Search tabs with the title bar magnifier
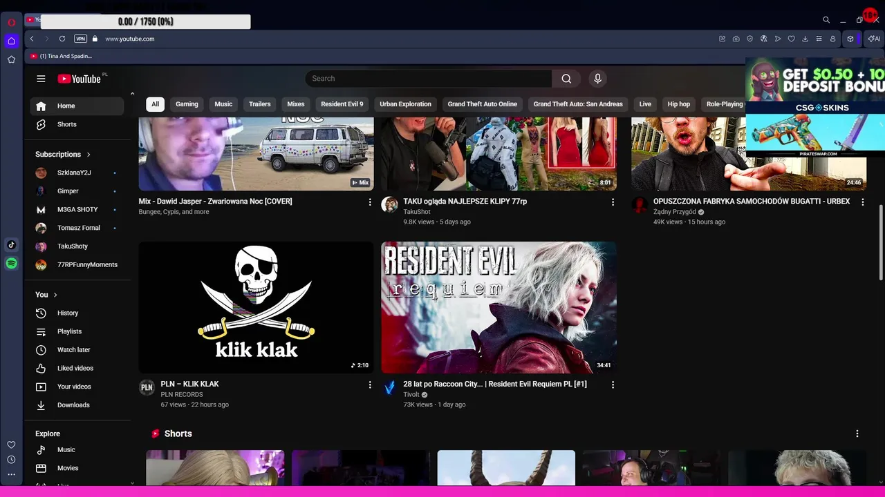 pyautogui.click(x=826, y=20)
